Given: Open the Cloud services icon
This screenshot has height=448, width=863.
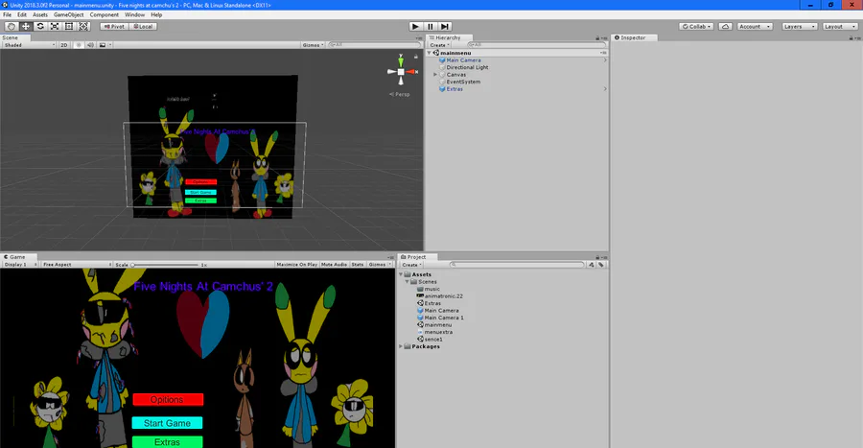Looking at the screenshot, I should [x=726, y=27].
